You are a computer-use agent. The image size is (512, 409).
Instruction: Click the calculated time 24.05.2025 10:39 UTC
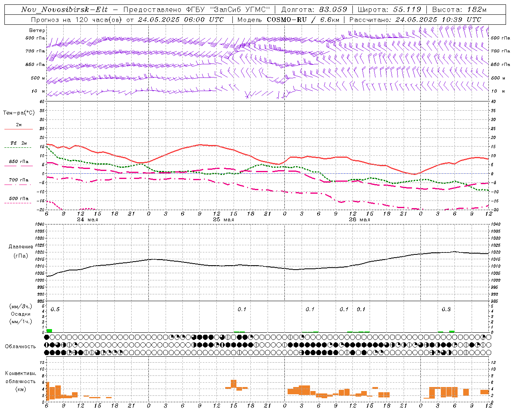pos(438,20)
